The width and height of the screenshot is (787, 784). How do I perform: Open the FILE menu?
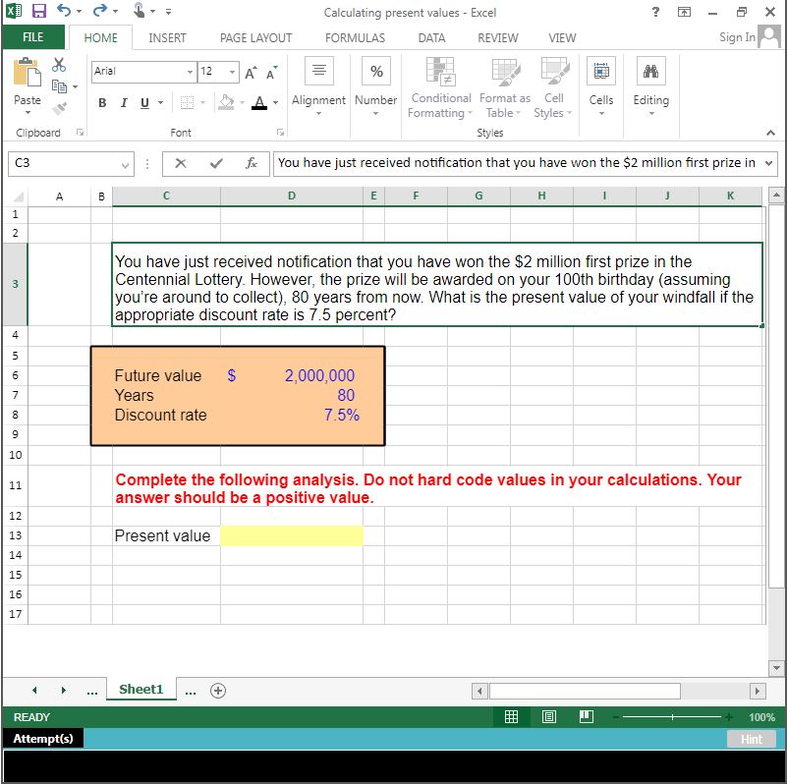[x=33, y=37]
